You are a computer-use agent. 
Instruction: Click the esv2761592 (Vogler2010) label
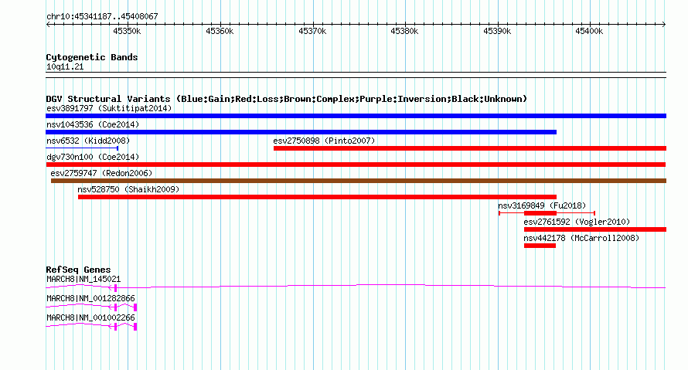(x=577, y=222)
